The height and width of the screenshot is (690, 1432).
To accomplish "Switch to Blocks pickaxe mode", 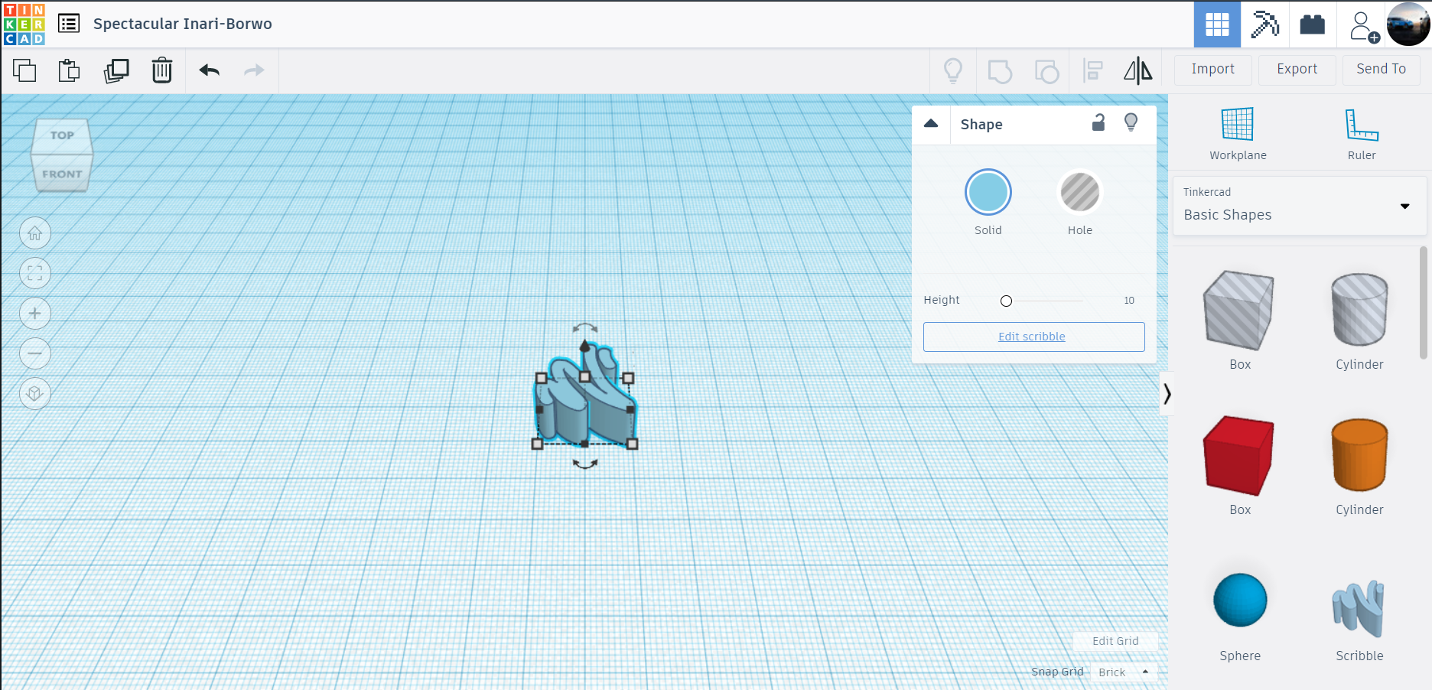I will pos(1264,24).
